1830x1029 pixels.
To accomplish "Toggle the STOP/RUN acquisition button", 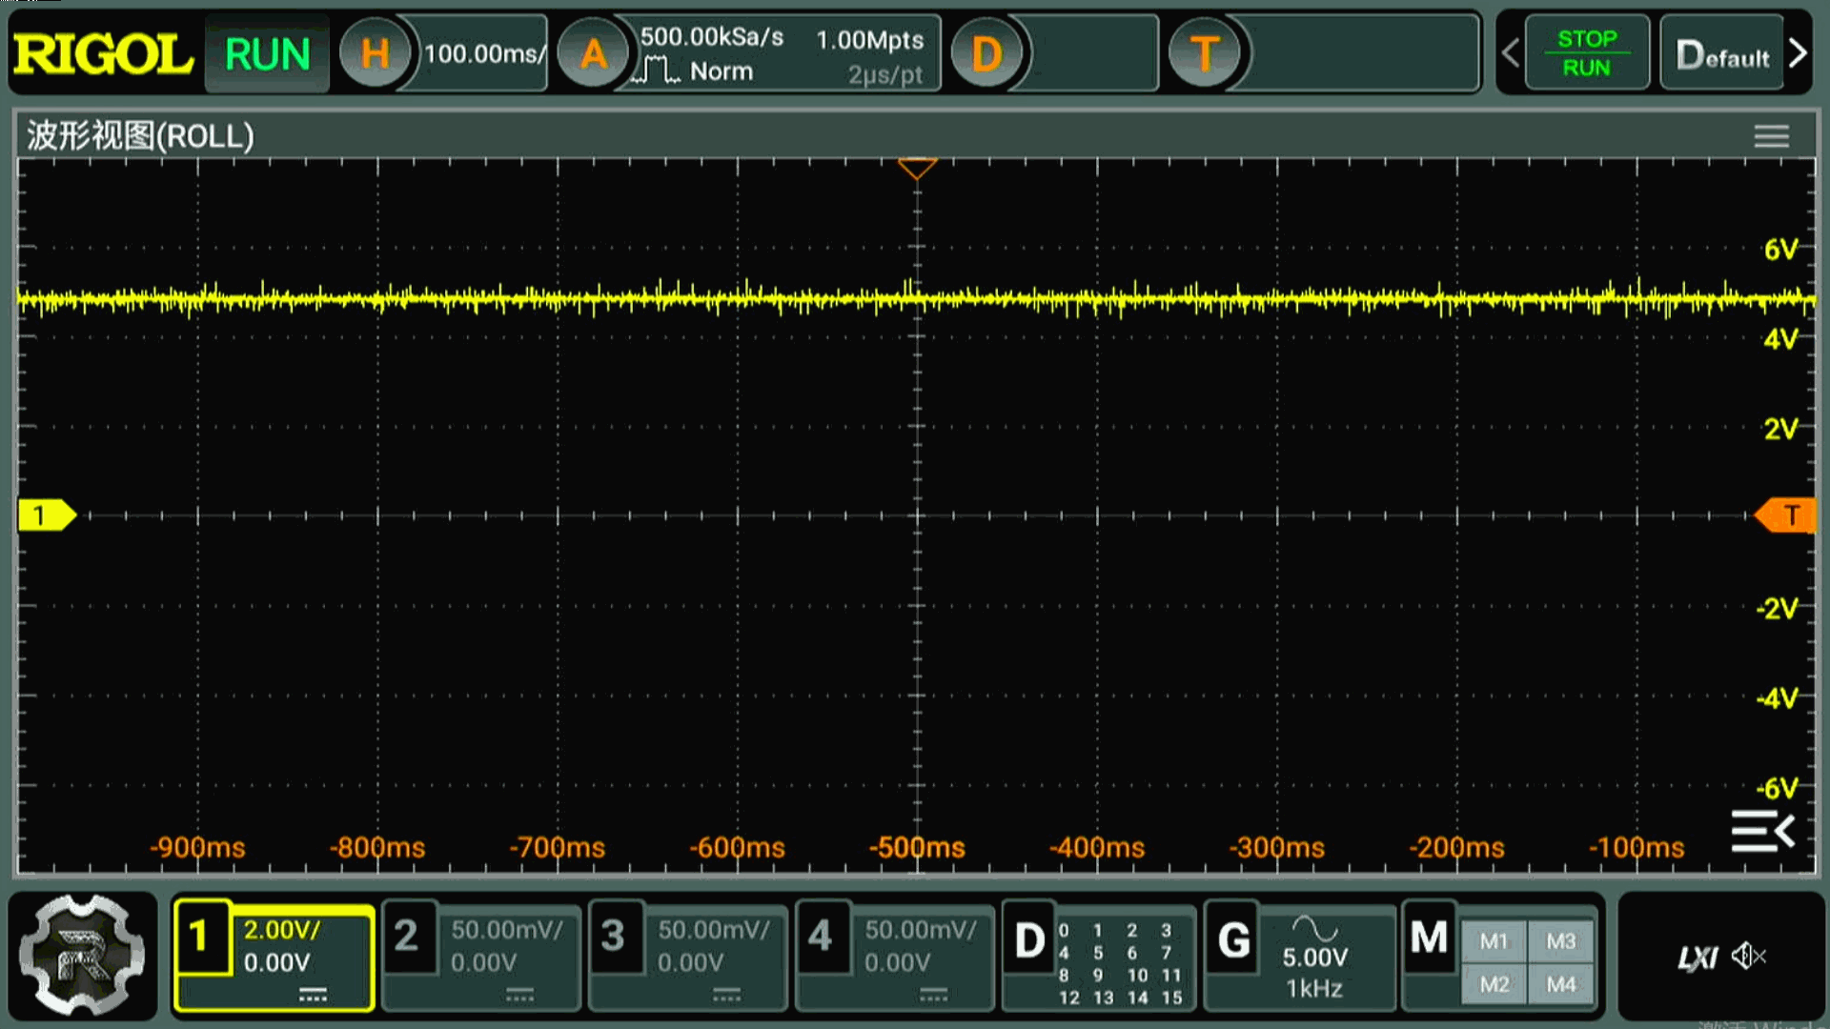I will 1586,53.
